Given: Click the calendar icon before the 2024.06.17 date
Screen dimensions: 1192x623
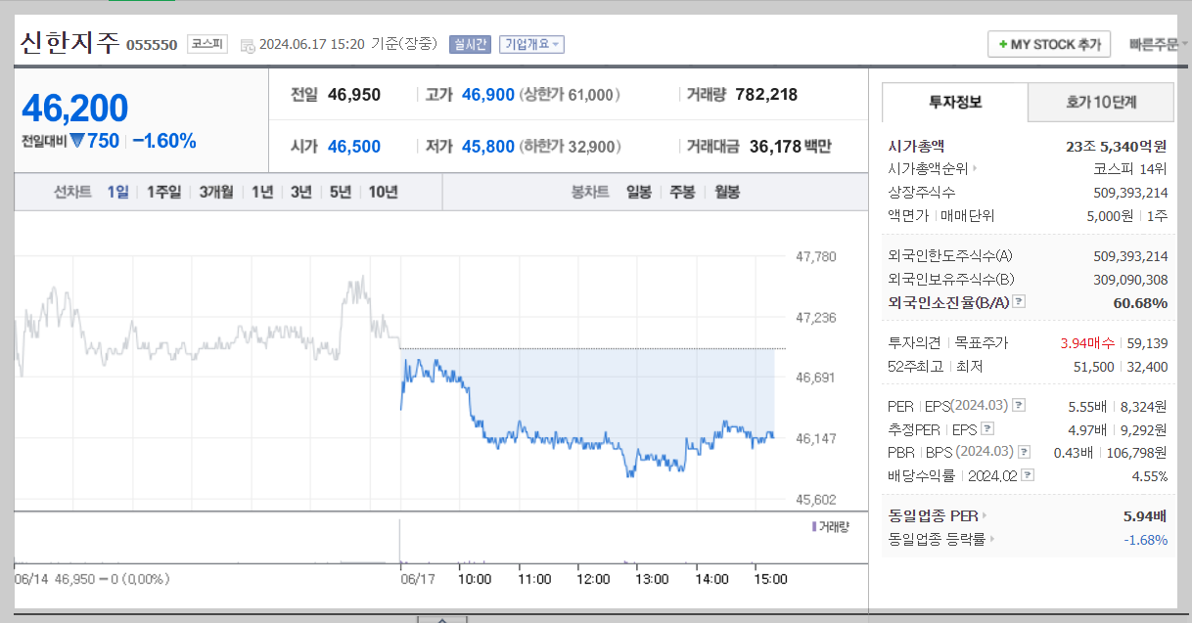Looking at the screenshot, I should coord(247,45).
